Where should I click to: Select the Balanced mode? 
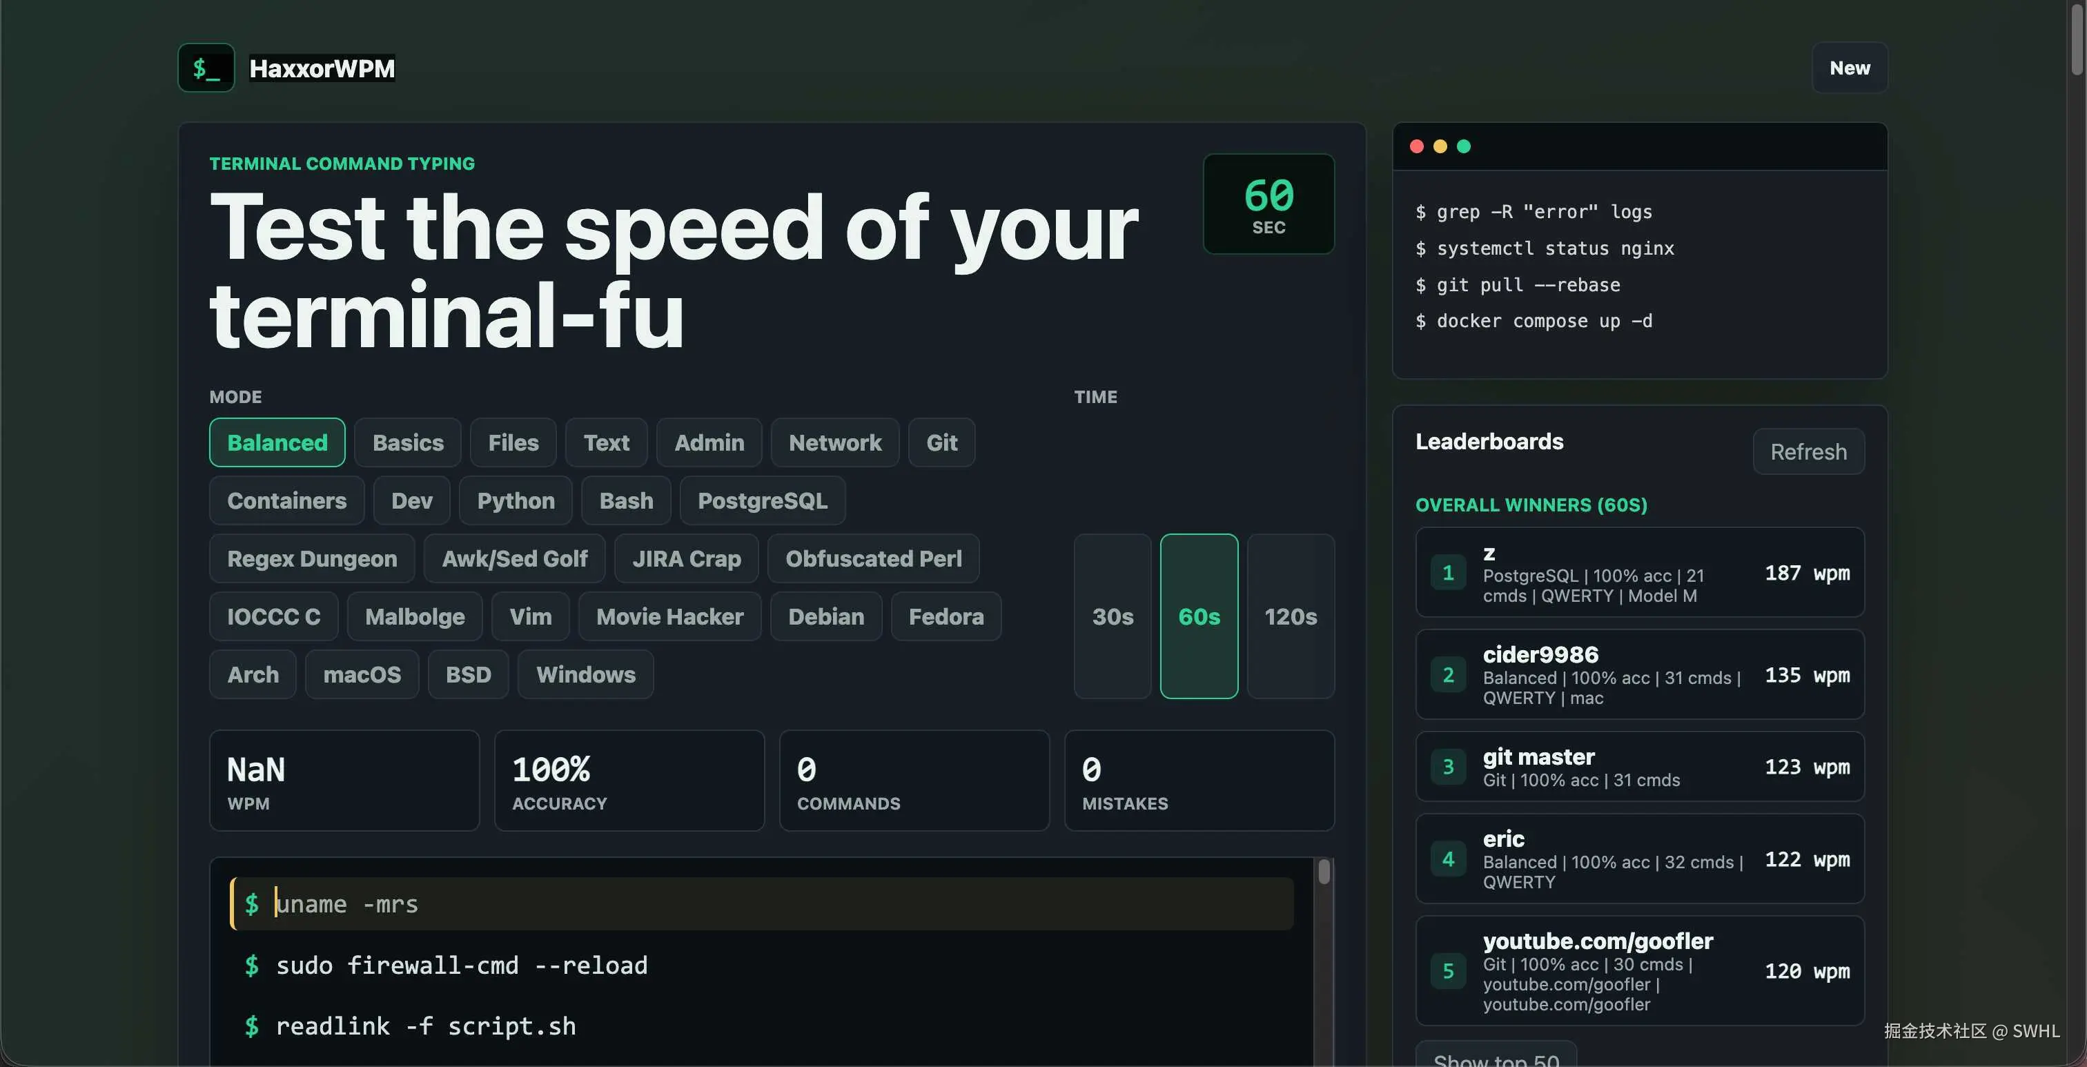[277, 442]
